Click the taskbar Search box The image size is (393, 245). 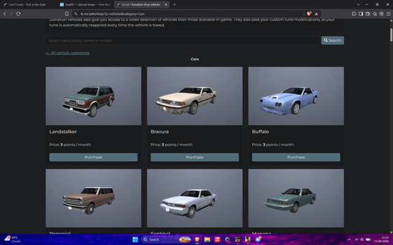click(x=166, y=239)
